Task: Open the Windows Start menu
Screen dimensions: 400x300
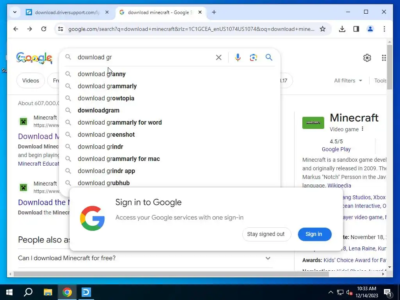Action: (x=9, y=292)
